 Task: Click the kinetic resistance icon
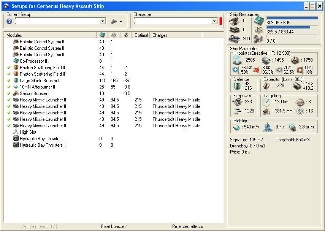[x=278, y=70]
